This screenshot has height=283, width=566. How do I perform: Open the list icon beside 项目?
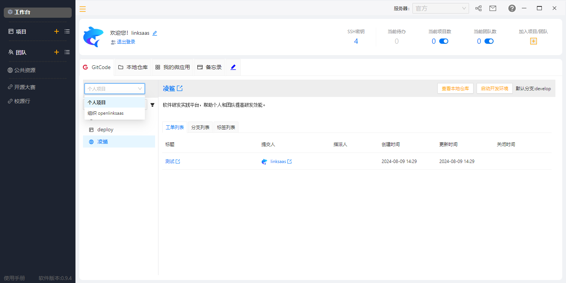pos(67,31)
